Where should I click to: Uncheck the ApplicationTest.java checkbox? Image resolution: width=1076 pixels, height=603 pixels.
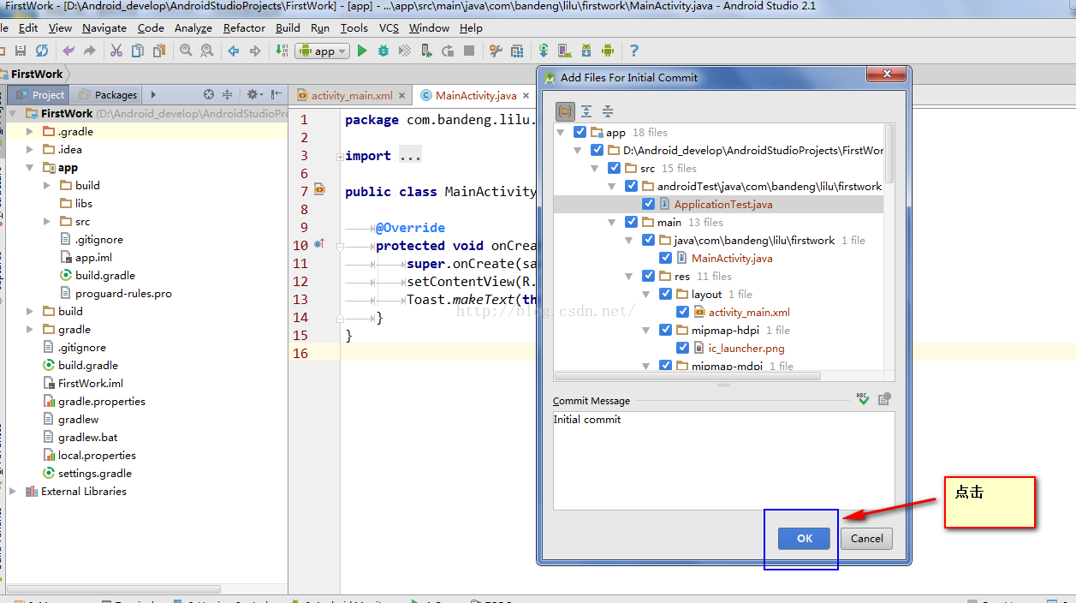(649, 204)
